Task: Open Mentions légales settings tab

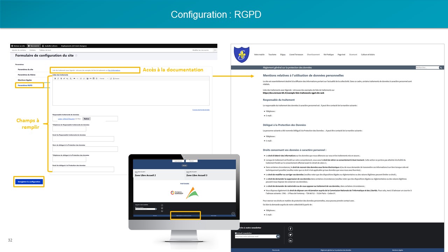Action: [25, 80]
